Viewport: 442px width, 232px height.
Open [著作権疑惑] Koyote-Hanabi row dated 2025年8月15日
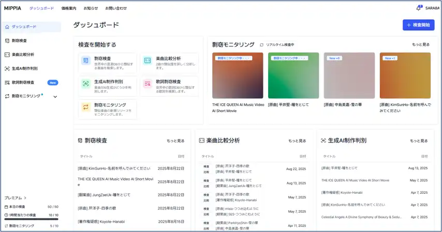[131, 222]
